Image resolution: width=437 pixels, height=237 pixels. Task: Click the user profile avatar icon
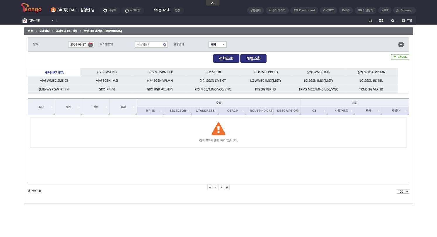pos(53,10)
